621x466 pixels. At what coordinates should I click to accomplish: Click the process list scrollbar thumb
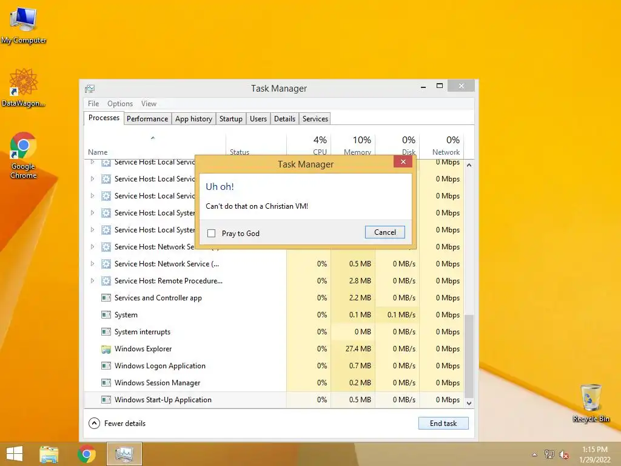(469, 356)
